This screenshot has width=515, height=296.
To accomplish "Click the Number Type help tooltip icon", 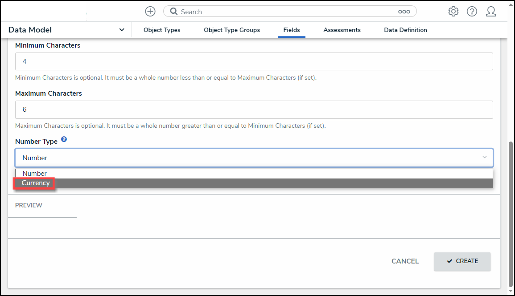I will [x=64, y=140].
